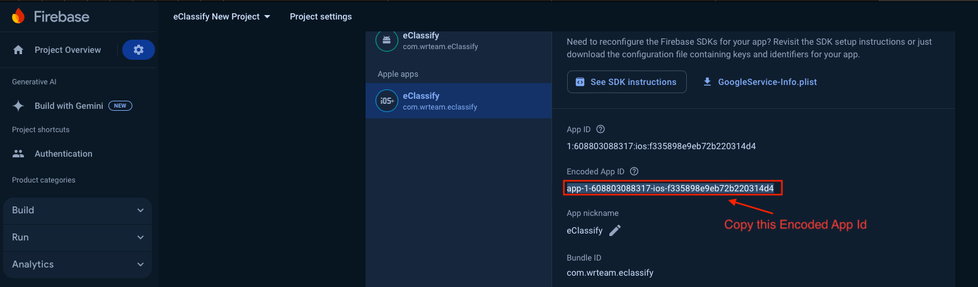This screenshot has width=978, height=287.
Task: Select Android app com.wrteam.eClassify
Action: click(458, 40)
